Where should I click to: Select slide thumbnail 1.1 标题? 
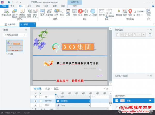click(x=15, y=46)
